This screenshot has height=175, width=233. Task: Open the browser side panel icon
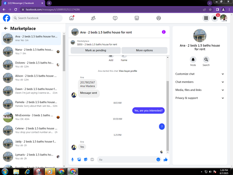218,9
